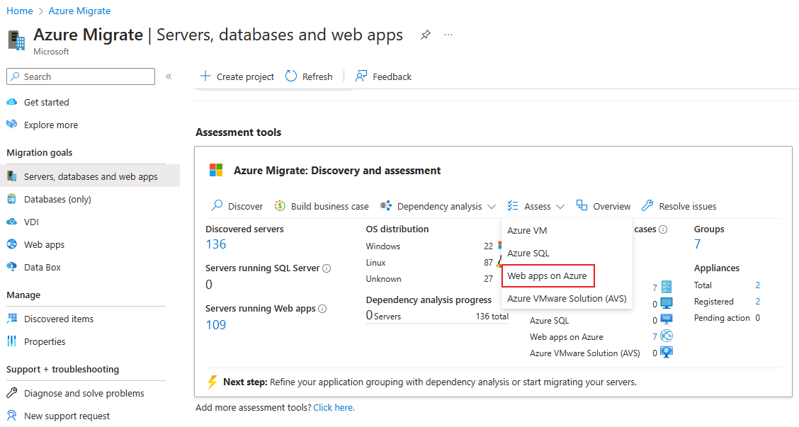Screen dimensions: 799x427
Task: Choose Azure VMware Solution (AVS) from menu
Action: [567, 298]
